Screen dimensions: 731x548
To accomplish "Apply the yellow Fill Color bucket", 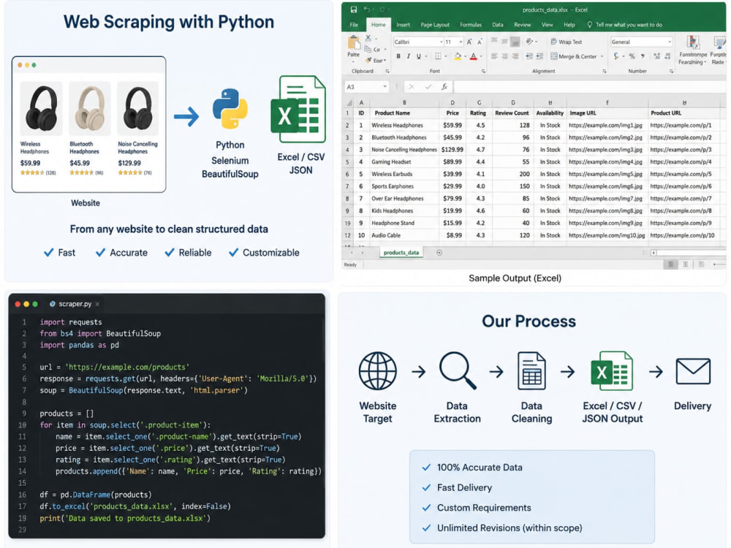I will [458, 56].
